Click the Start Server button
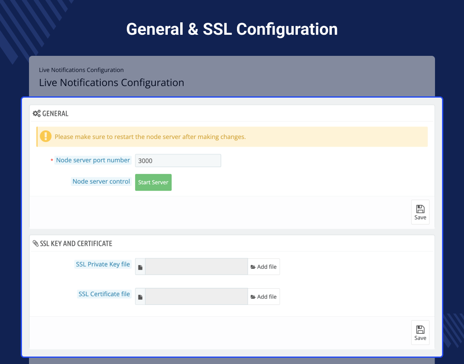The width and height of the screenshot is (464, 364). coord(153,182)
